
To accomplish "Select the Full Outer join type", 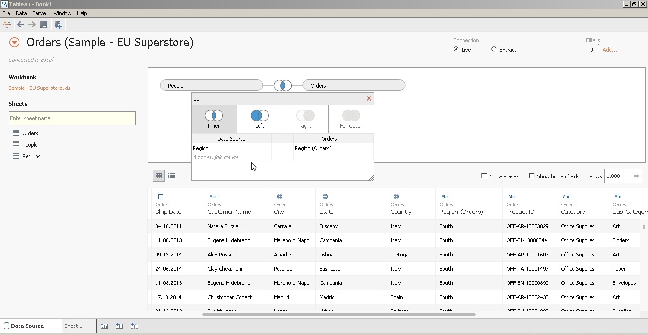I will (x=351, y=119).
